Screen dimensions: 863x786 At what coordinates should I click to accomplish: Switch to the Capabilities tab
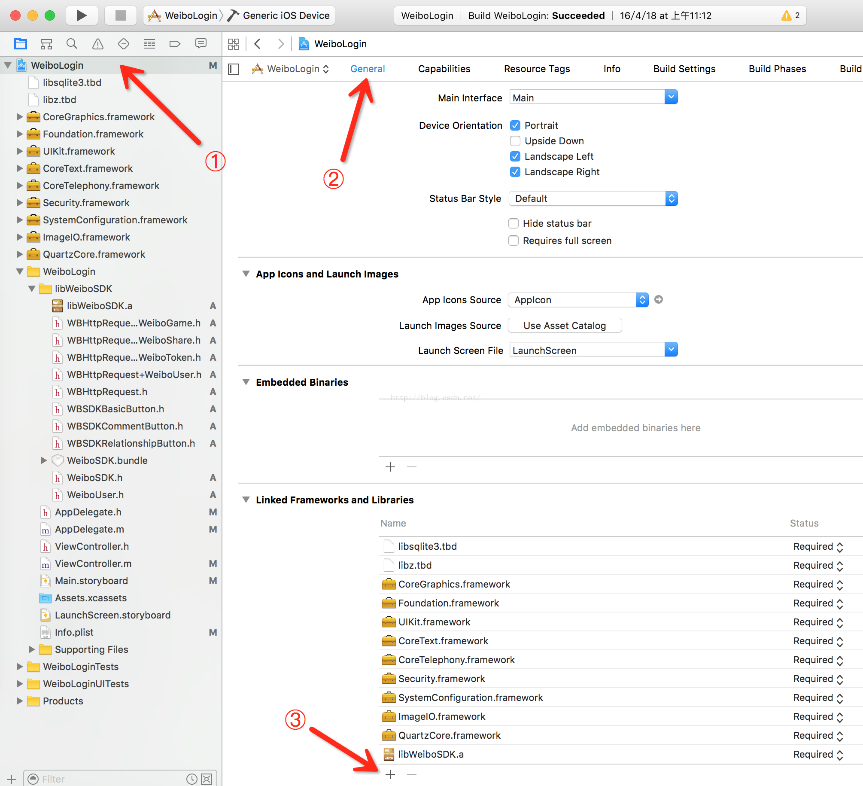[x=444, y=69]
